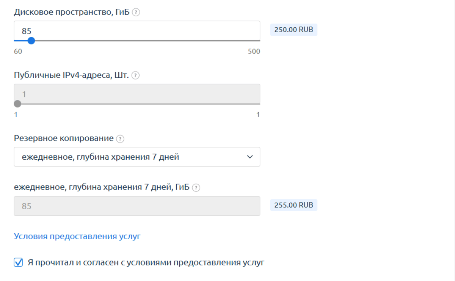Click the Резервное копирование field label
This screenshot has height=281, width=455.
point(64,138)
